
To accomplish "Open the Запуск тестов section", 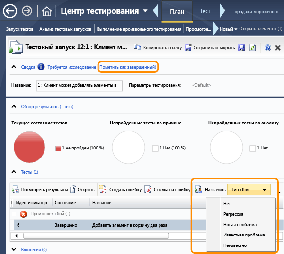I will point(20,29).
